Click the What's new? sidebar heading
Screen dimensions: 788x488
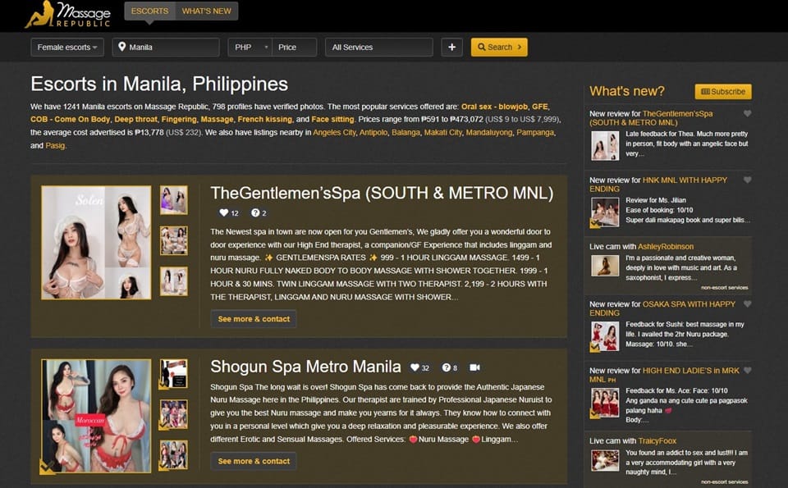click(626, 91)
